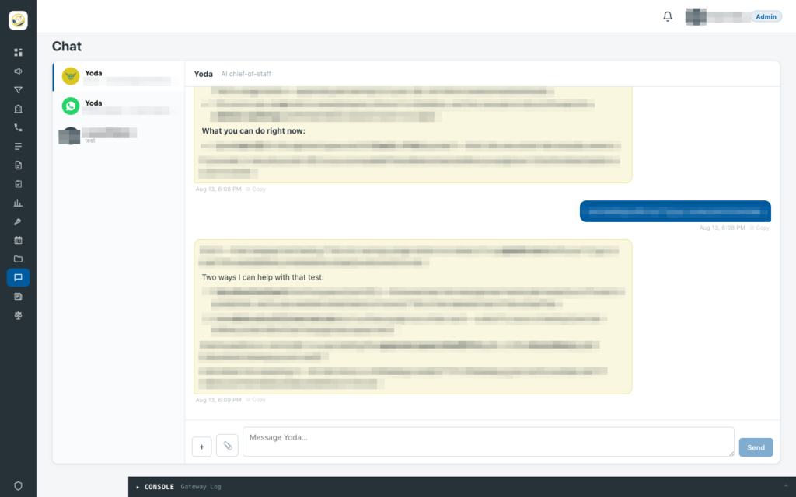Open the bar chart analytics icon
Image resolution: width=796 pixels, height=497 pixels.
(19, 203)
